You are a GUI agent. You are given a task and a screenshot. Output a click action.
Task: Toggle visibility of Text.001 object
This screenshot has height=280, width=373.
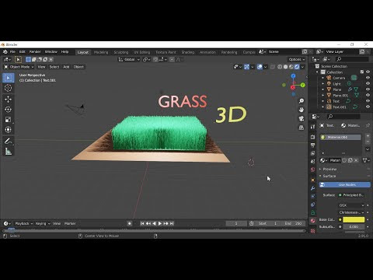tap(368, 107)
